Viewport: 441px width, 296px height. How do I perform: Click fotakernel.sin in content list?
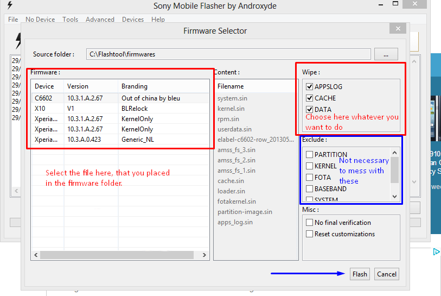tap(237, 201)
